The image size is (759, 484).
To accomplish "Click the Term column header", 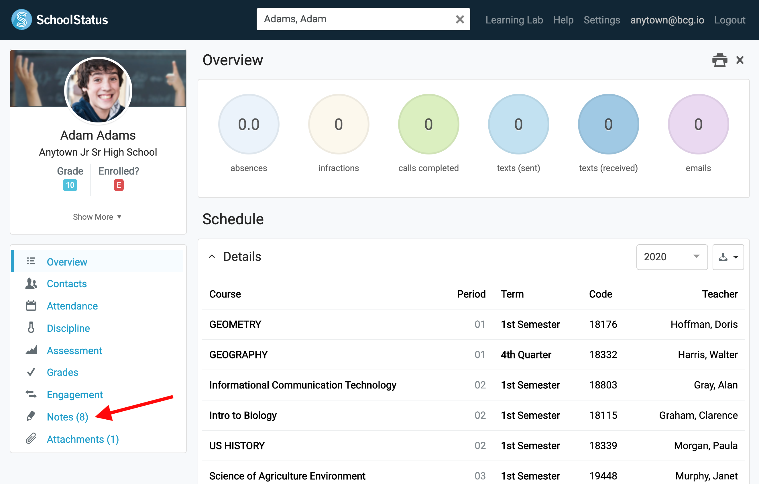I will point(512,294).
